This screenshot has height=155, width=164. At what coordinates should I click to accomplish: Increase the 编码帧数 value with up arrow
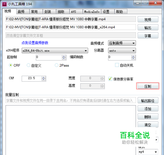coord(133,56)
